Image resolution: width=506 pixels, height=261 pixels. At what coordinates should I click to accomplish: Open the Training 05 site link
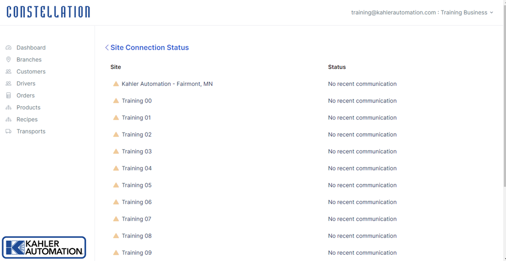pyautogui.click(x=136, y=185)
